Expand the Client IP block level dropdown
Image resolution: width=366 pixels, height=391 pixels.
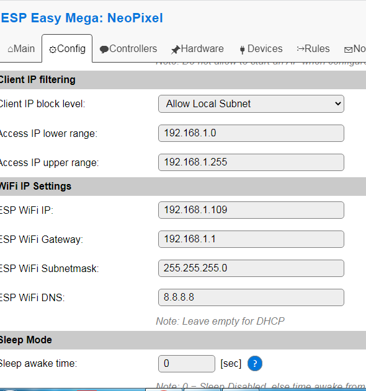pos(251,103)
